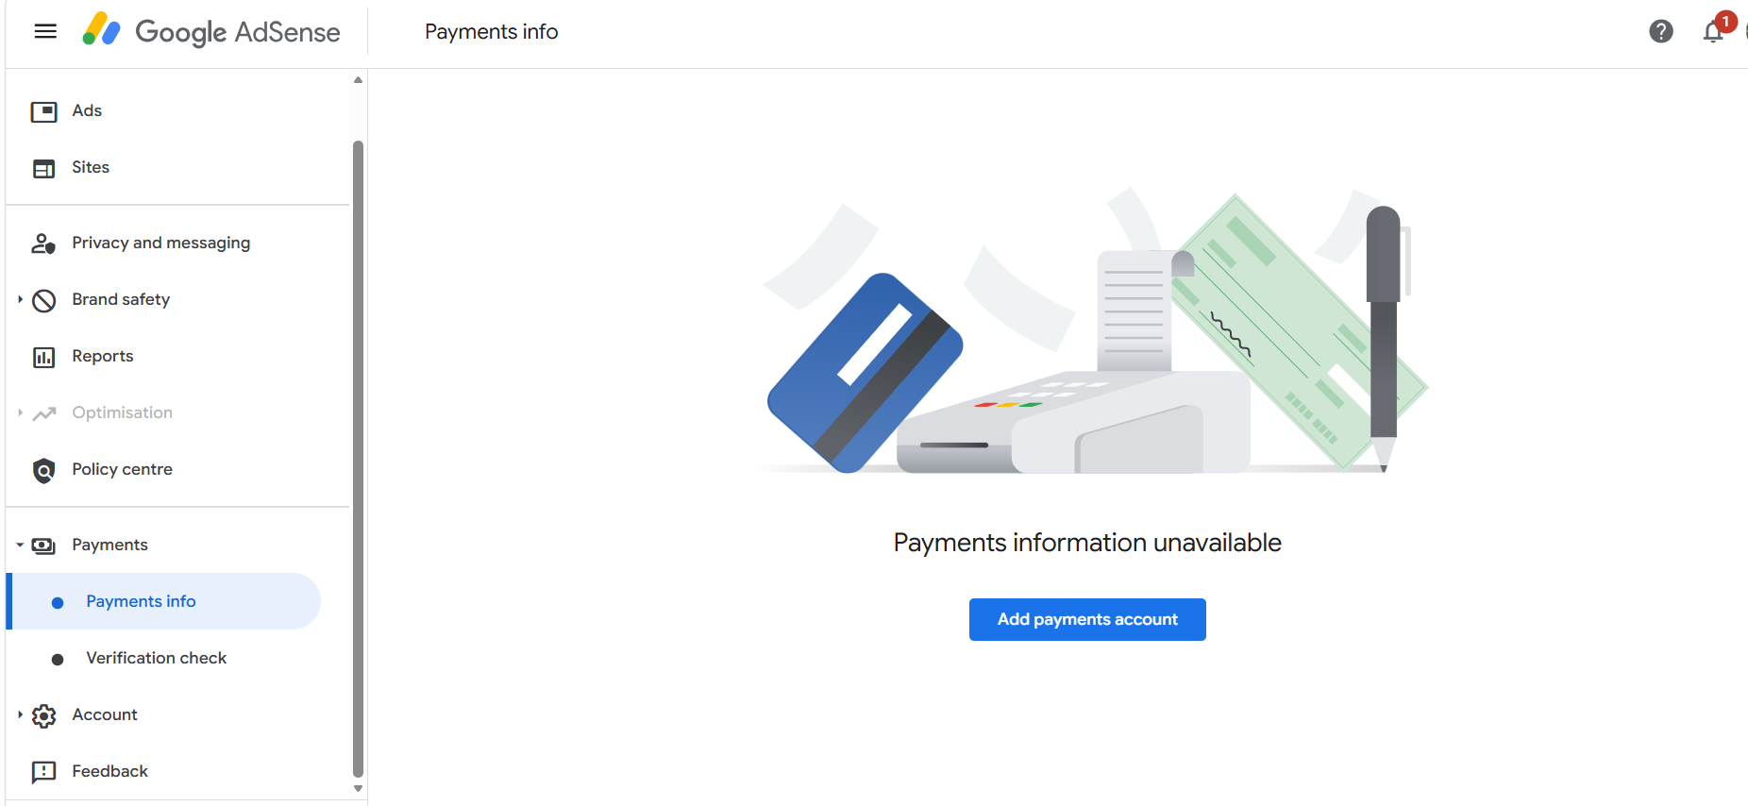Select Reports in the navigation
Viewport: 1748px width, 806px height.
[103, 356]
